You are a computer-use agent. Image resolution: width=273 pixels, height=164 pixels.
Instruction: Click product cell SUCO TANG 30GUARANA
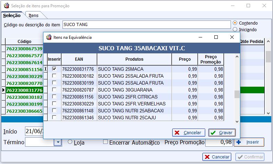[134, 90]
